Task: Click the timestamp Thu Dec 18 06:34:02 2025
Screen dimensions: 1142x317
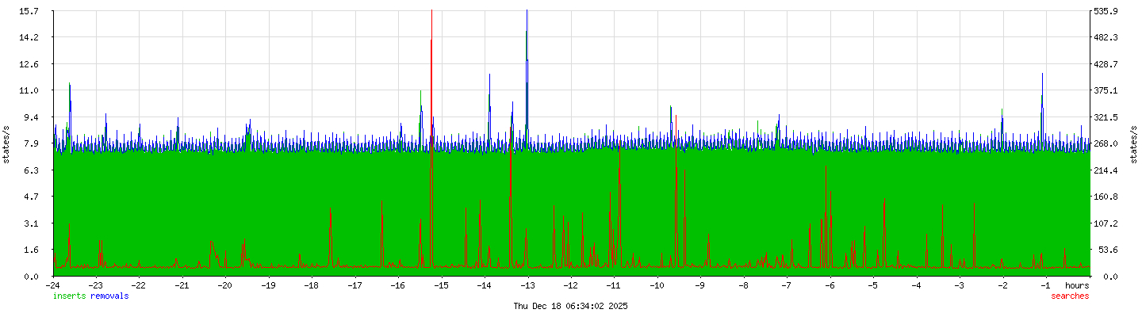Action: 570,306
